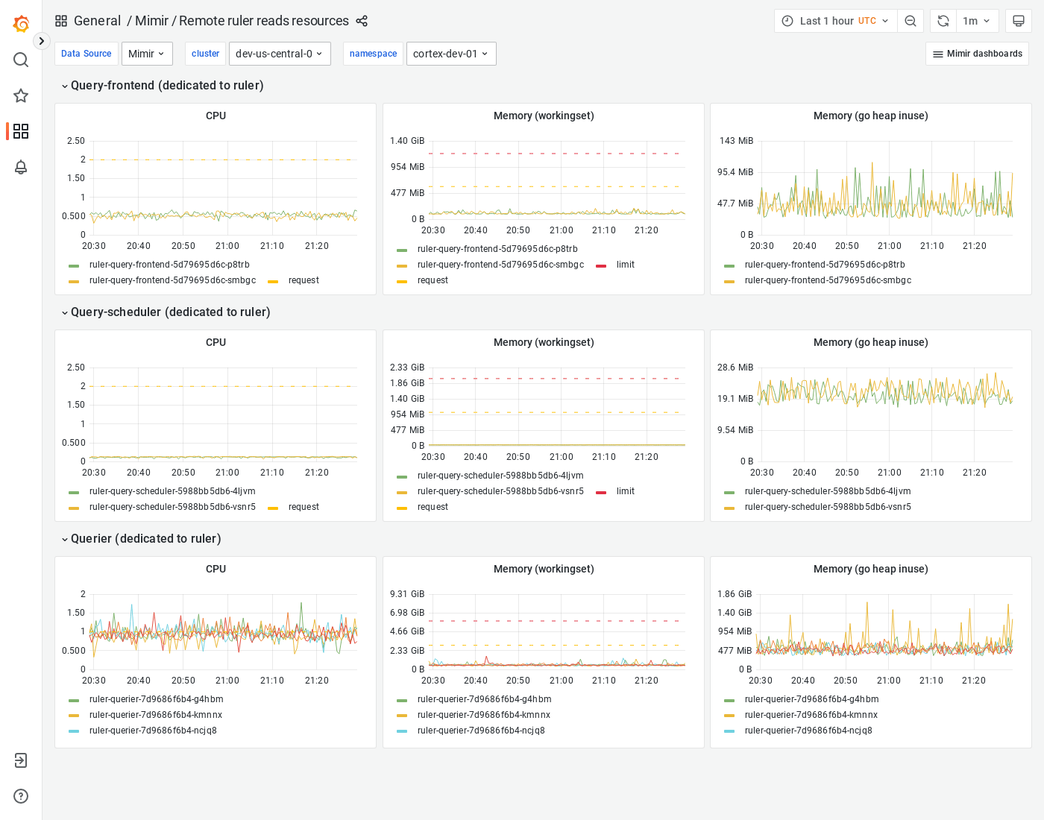Open the Help icon at the bottom
1044x820 pixels.
tap(21, 796)
